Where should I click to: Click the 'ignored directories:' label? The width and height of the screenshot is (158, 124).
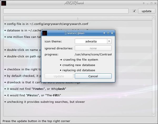(x=59, y=48)
